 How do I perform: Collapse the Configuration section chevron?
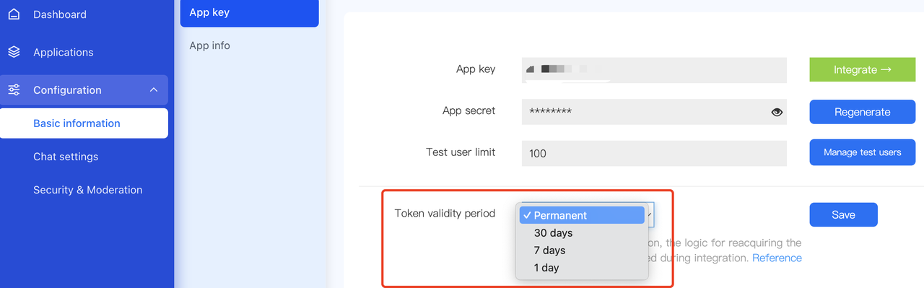(x=153, y=90)
